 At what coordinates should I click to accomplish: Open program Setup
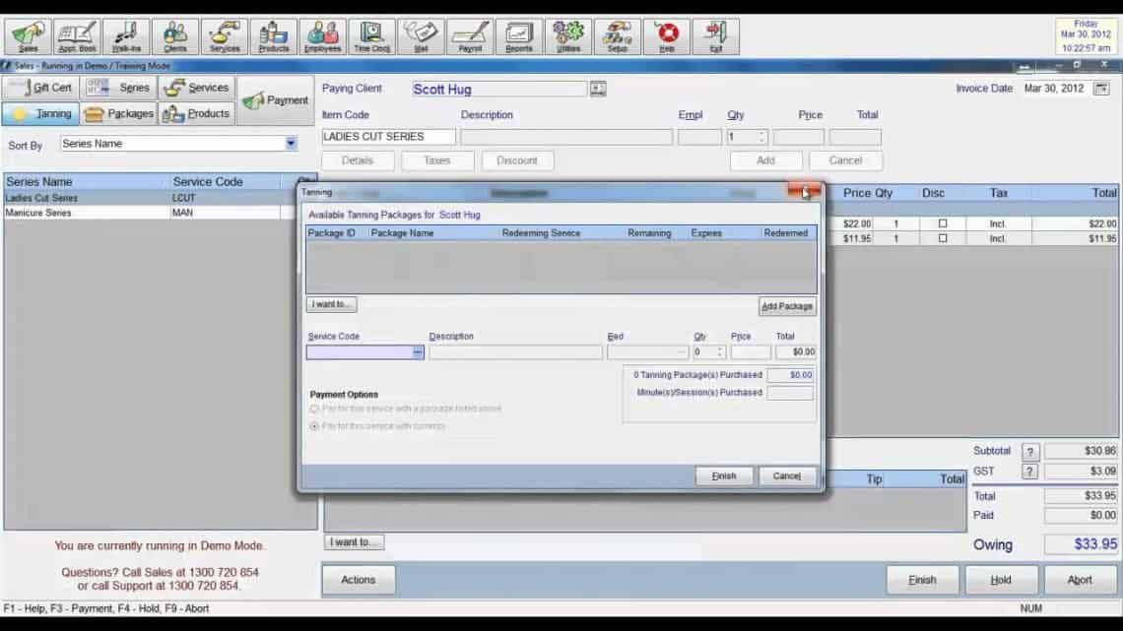(618, 32)
